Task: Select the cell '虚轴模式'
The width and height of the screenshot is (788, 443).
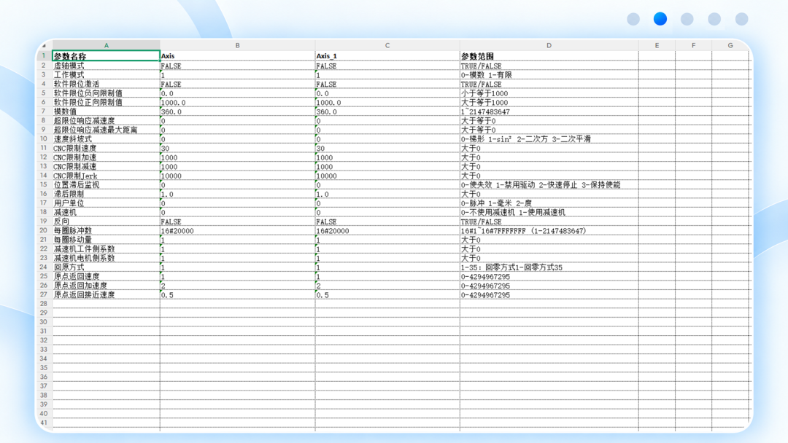Action: 106,66
